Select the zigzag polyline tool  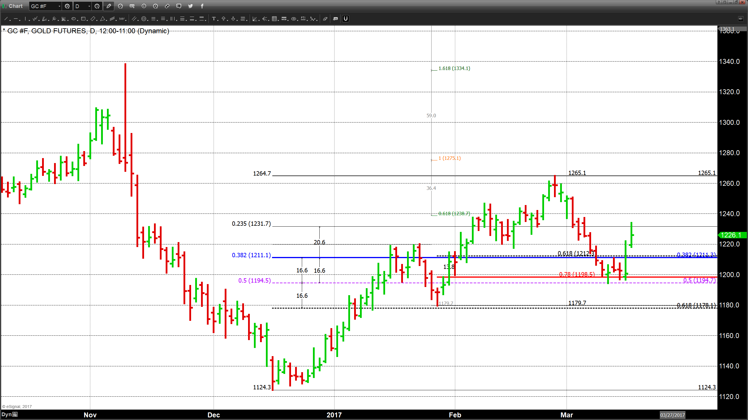tap(35, 19)
